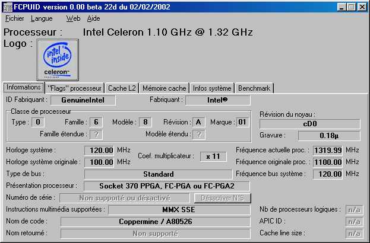The width and height of the screenshot is (370, 243).
Task: Click the Désactiver N°S button
Action: [223, 198]
